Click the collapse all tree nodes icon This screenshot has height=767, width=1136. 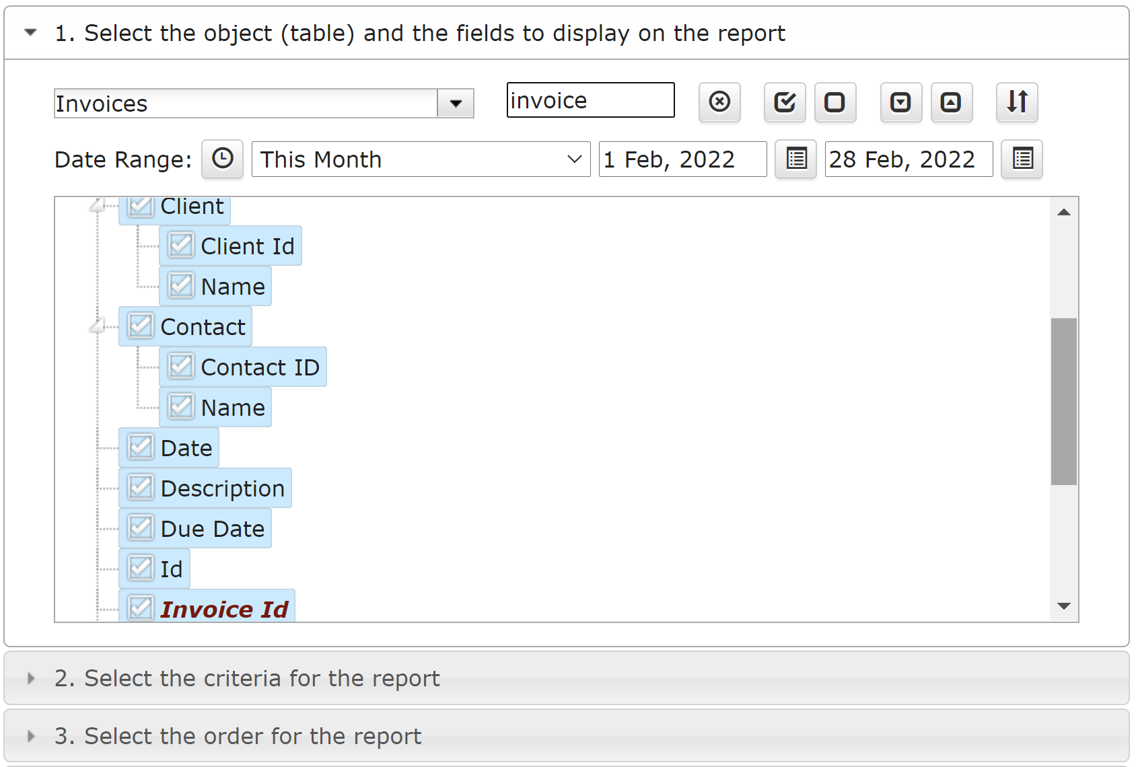[x=951, y=102]
